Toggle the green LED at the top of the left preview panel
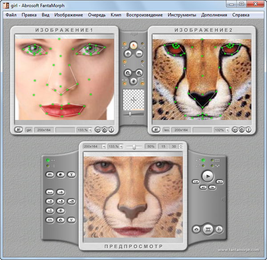Viewport: 267px width, 260px height. 48,160
